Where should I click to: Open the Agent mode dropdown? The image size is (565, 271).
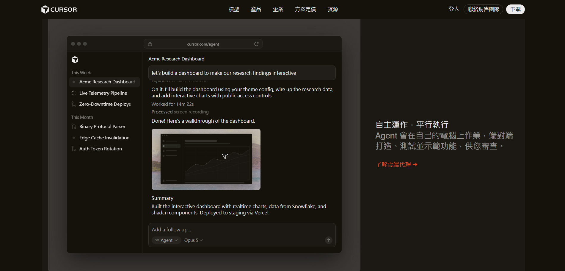pos(166,240)
